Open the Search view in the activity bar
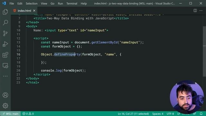Image resolution: width=206 pixels, height=116 pixels. pos(5,23)
